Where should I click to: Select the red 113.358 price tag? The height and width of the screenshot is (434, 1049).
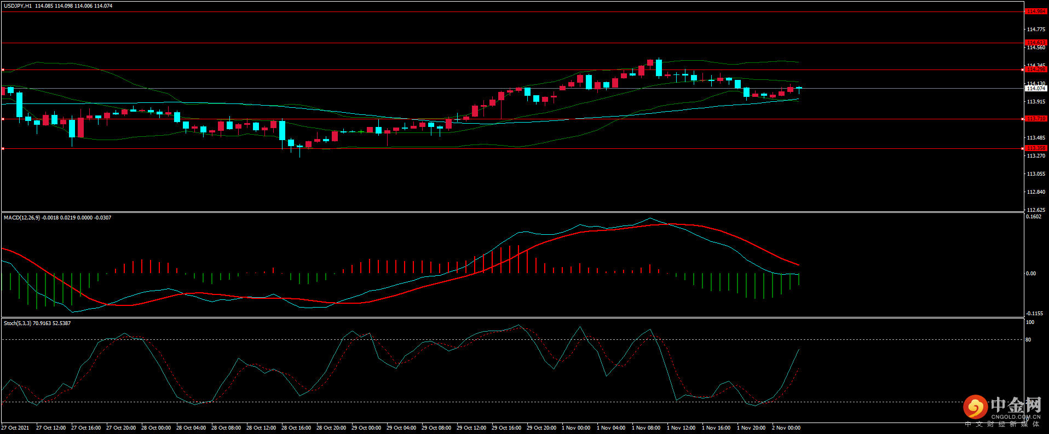click(x=1035, y=148)
